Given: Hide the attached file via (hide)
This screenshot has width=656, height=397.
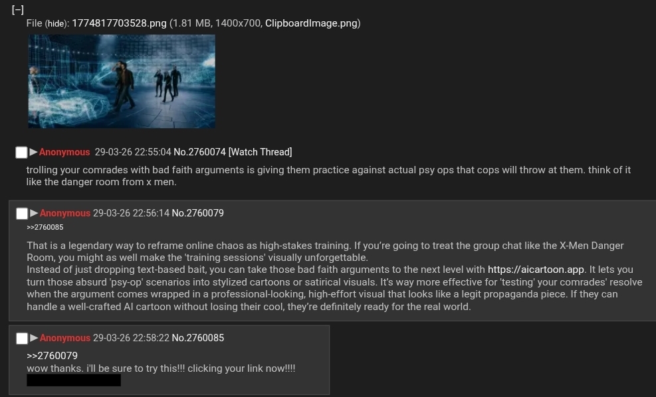Looking at the screenshot, I should tap(56, 23).
